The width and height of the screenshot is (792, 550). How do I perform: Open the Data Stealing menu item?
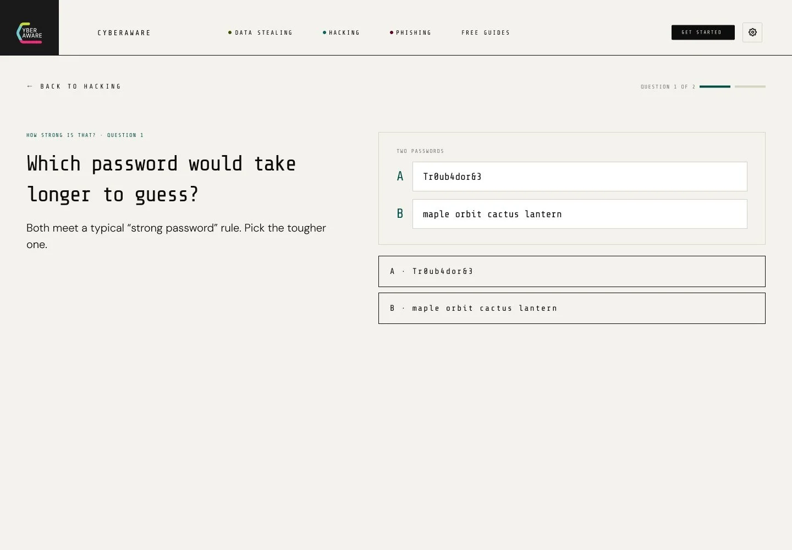[x=261, y=33]
